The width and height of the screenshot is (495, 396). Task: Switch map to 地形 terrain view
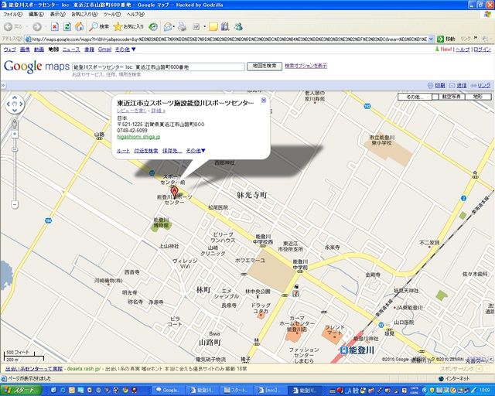(476, 97)
